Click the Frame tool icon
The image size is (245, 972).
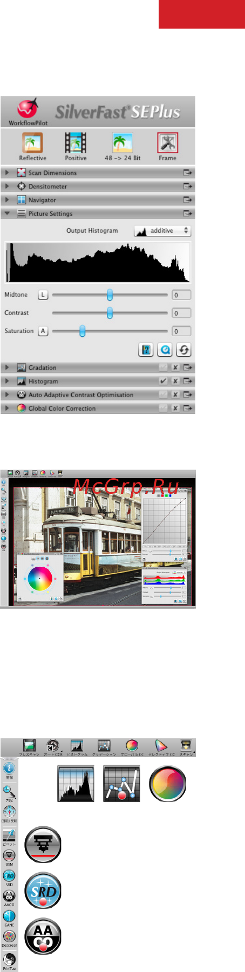[x=167, y=144]
